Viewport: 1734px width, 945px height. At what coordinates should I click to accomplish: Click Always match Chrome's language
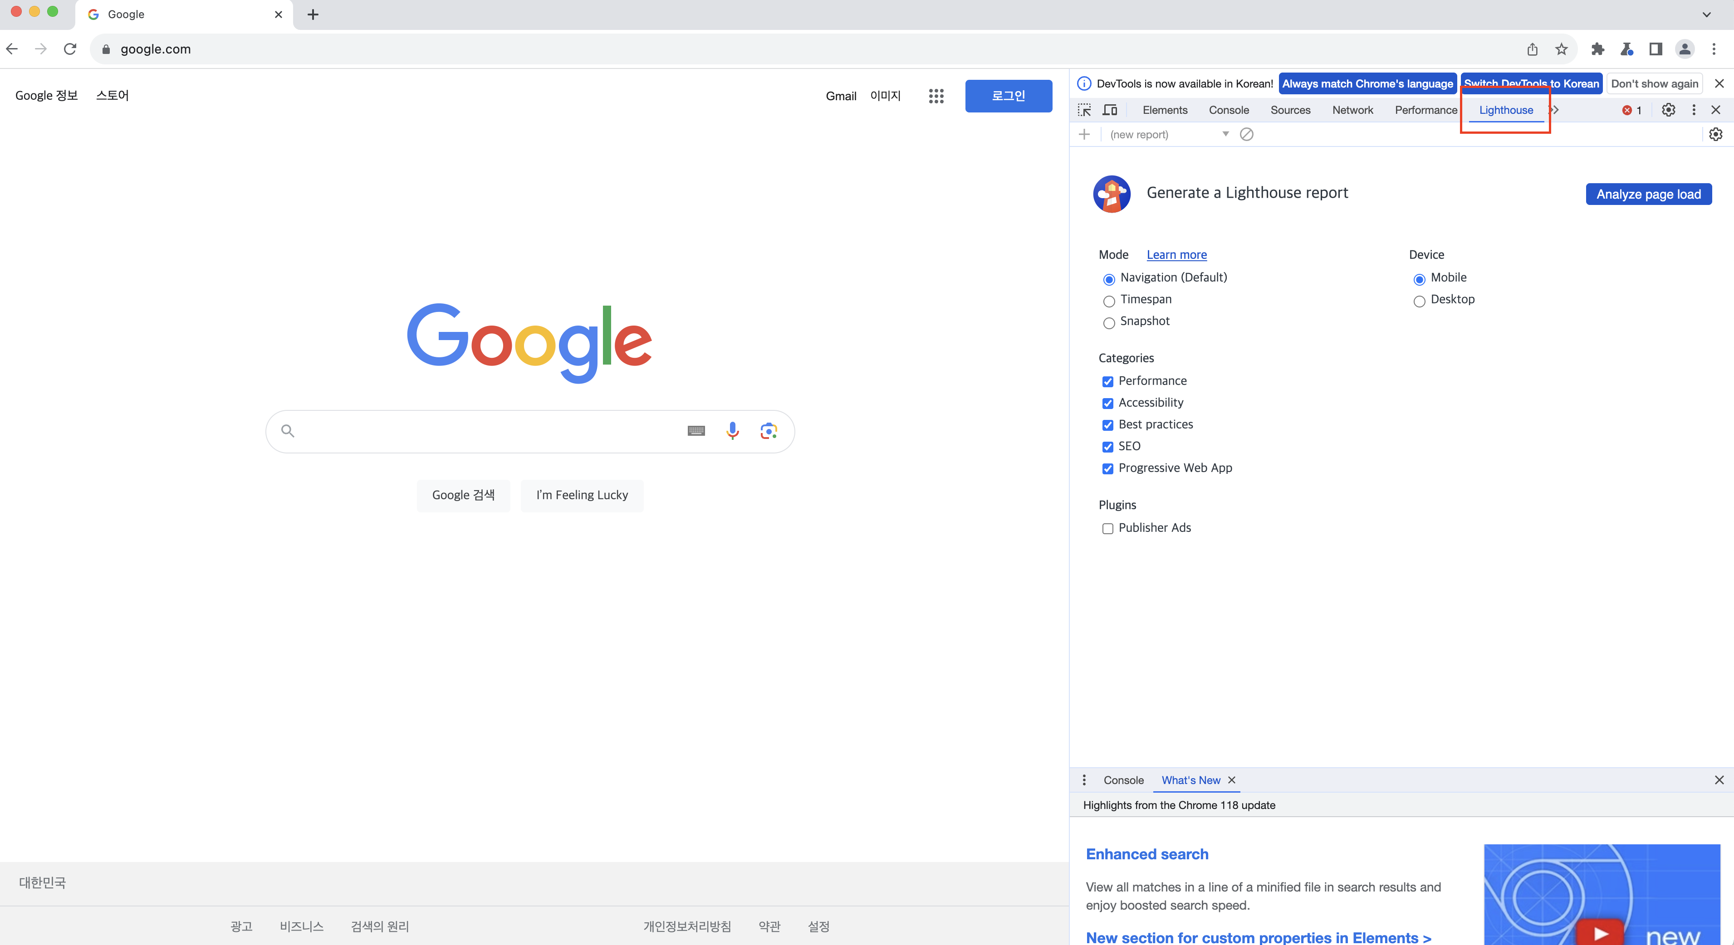click(1367, 83)
